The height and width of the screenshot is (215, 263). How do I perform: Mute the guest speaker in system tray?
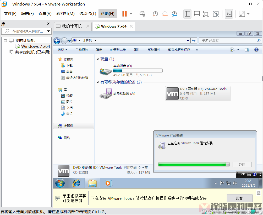tap(235, 183)
